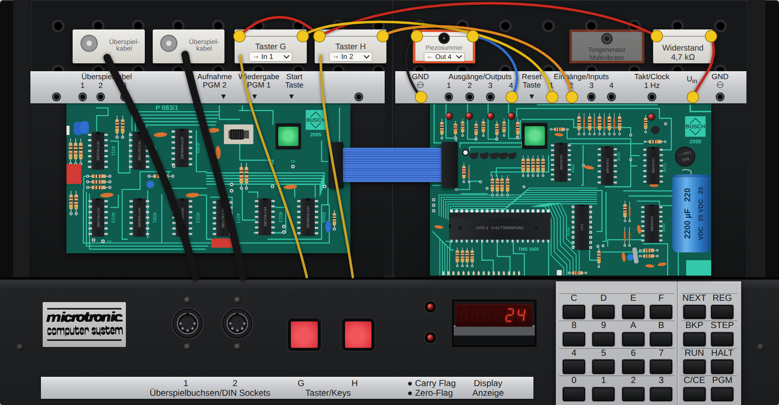Click keypad key 2

(633, 394)
